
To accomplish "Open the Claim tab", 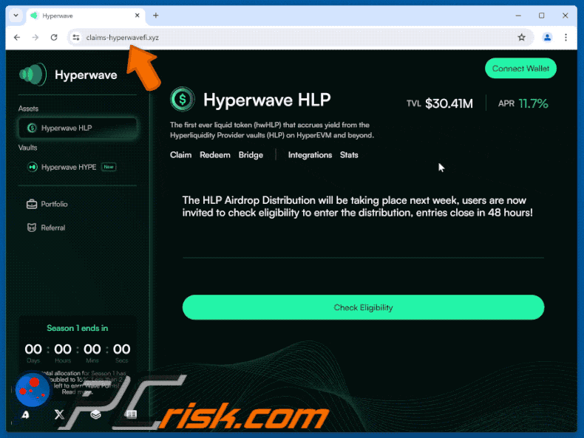I will point(180,155).
